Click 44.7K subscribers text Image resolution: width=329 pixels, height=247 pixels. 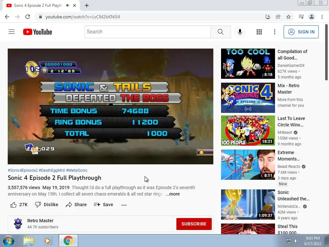tap(43, 227)
